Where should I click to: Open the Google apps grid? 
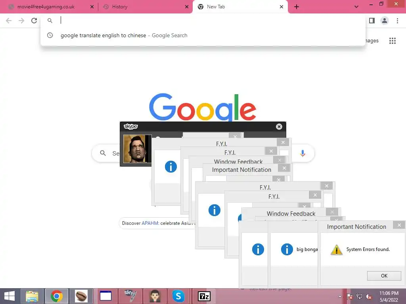click(x=393, y=41)
